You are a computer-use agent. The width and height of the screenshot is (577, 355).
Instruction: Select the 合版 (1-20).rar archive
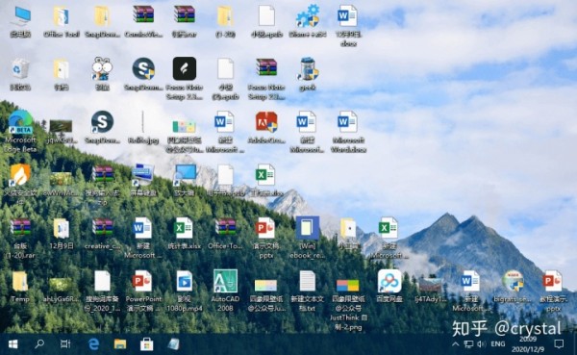(x=20, y=228)
